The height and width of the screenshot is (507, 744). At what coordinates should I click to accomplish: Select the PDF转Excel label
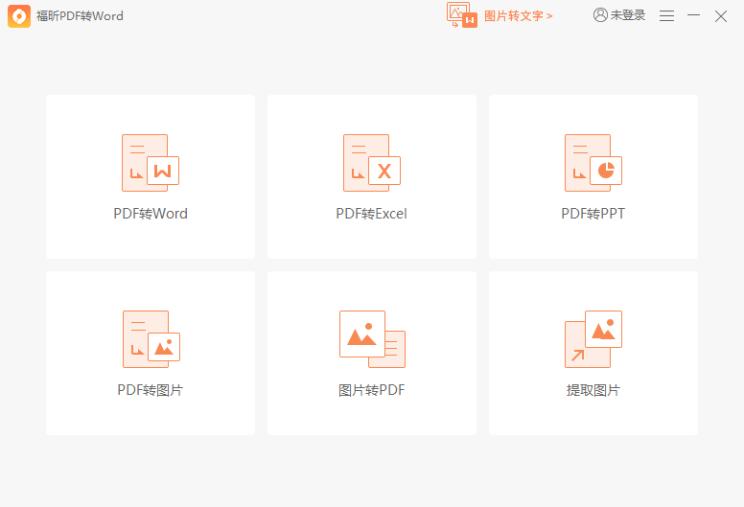tap(372, 214)
